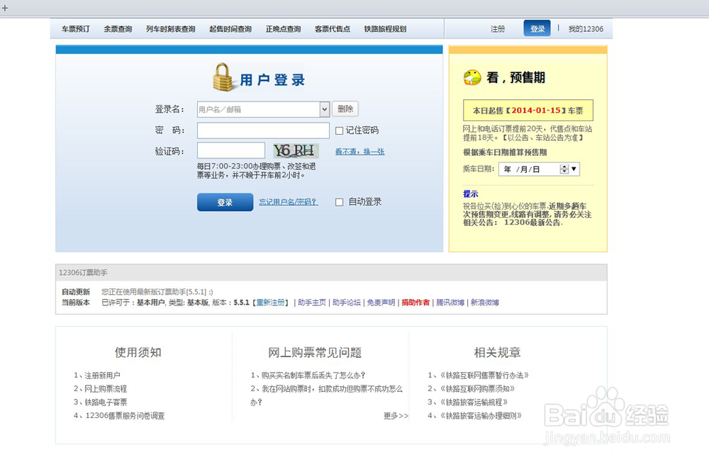Open 车票预订 menu item
Viewport: 709px width, 462px height.
pyautogui.click(x=76, y=29)
